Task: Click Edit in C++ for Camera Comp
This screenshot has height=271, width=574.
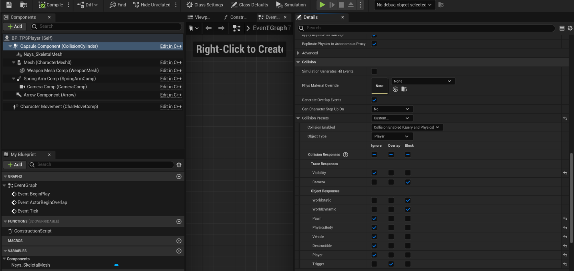Action: point(171,87)
